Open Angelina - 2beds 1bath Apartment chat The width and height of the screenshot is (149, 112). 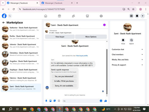click(x=21, y=62)
